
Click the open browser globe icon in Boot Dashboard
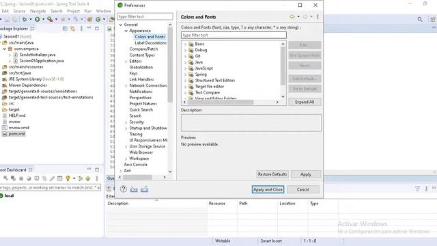point(29,178)
